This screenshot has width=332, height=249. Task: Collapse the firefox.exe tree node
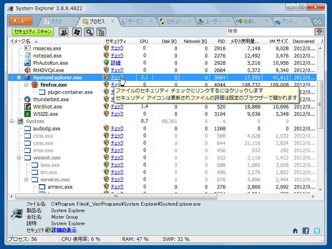click(x=26, y=85)
